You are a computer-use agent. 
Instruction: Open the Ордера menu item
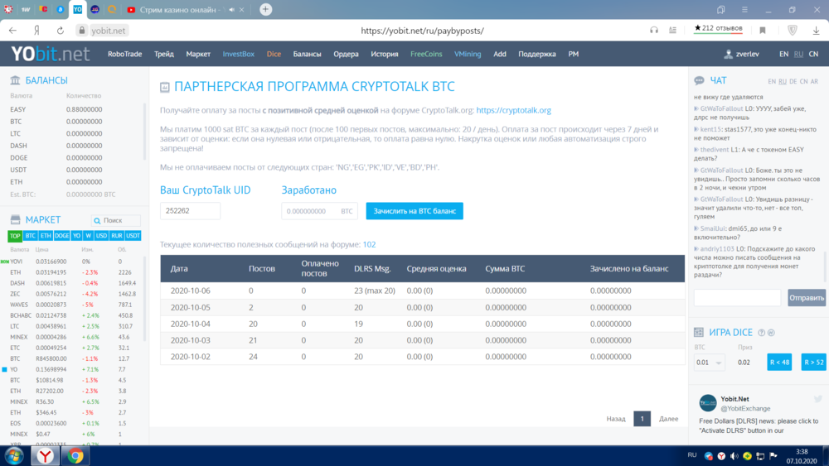(346, 54)
